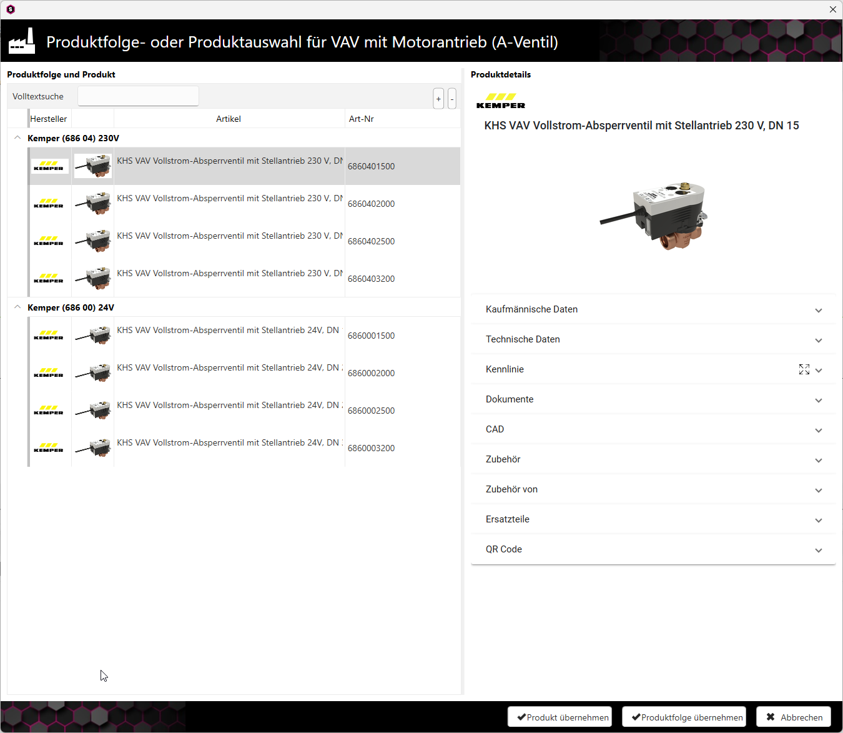Click Produkt übernehmen button
Image resolution: width=843 pixels, height=733 pixels.
(560, 717)
